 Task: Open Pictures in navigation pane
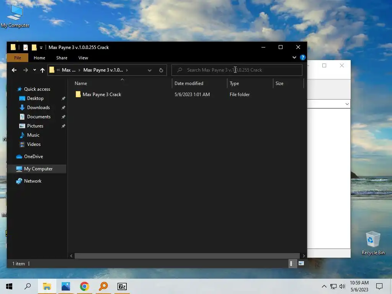point(35,126)
